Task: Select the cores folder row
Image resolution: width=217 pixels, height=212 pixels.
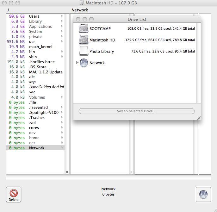Action: click(35, 128)
